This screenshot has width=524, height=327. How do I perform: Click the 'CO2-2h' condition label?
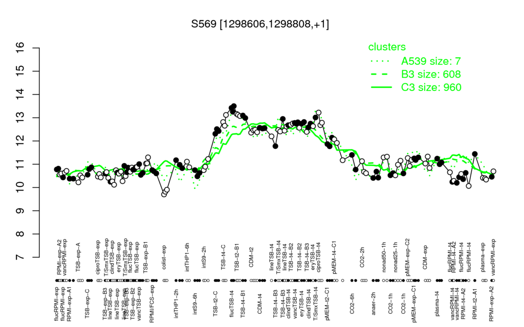coord(362,258)
